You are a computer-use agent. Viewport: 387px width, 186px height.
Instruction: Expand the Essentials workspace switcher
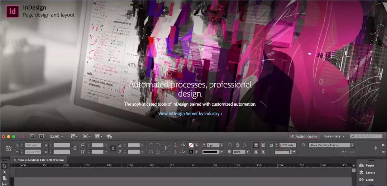(334, 136)
